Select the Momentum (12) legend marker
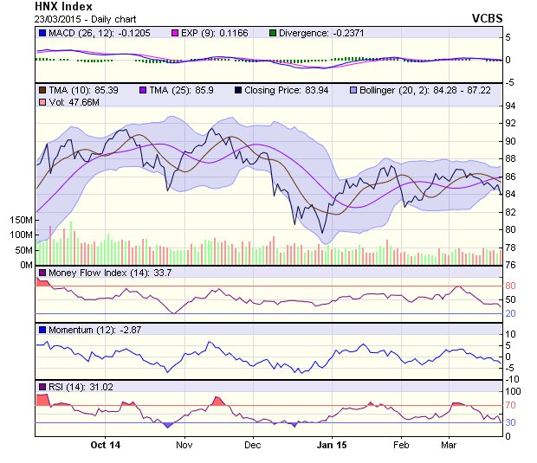Image resolution: width=537 pixels, height=463 pixels. [42, 330]
